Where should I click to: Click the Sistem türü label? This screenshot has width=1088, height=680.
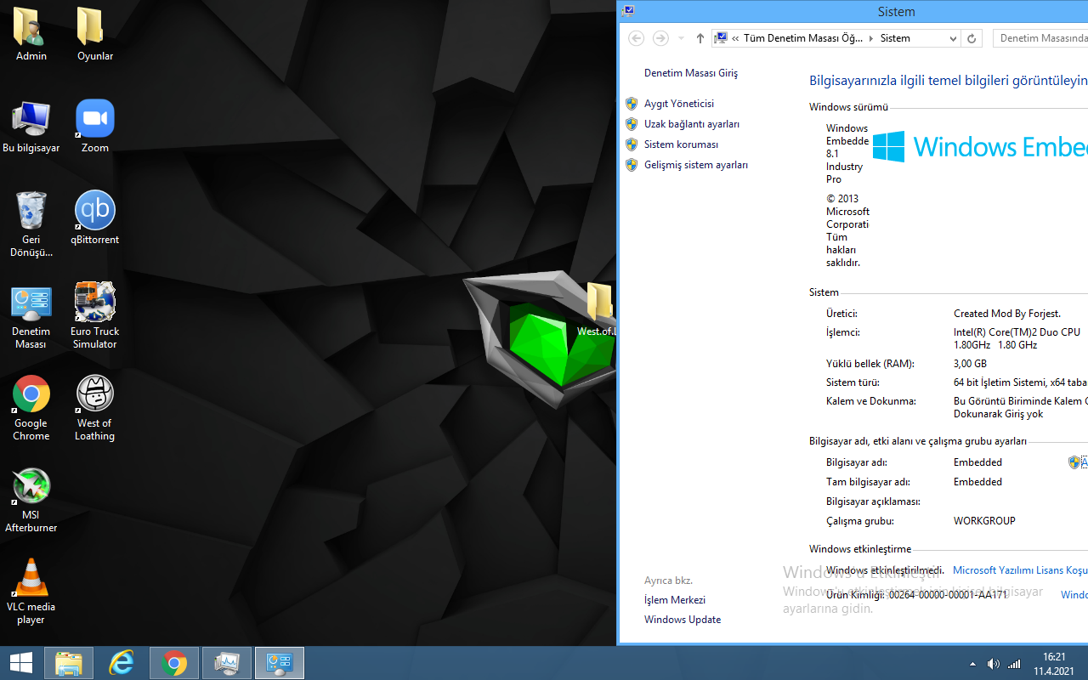click(x=853, y=382)
